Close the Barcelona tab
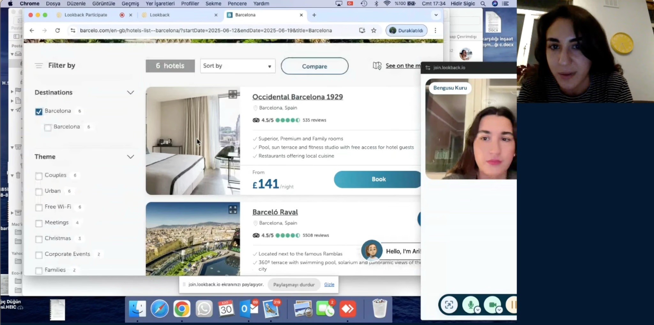The width and height of the screenshot is (654, 325). tap(301, 15)
